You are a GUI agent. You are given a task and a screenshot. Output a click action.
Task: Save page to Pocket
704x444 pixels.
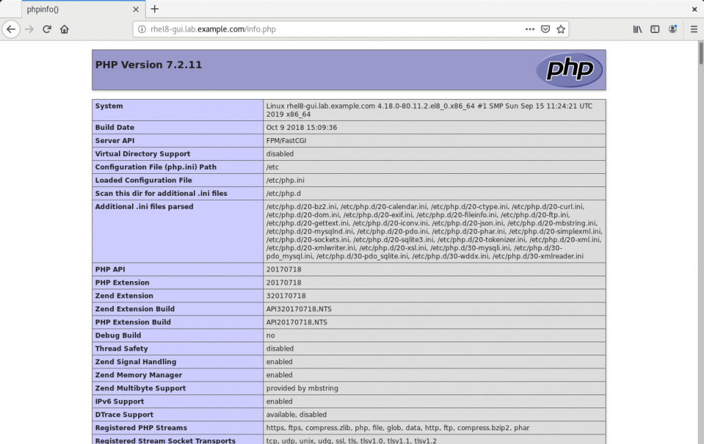(x=545, y=29)
